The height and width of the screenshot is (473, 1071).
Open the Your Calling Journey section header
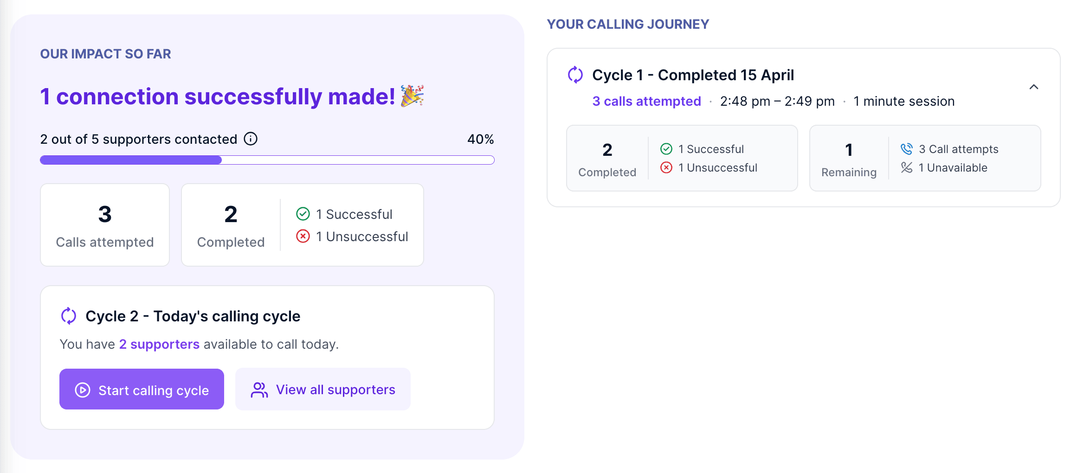(628, 24)
